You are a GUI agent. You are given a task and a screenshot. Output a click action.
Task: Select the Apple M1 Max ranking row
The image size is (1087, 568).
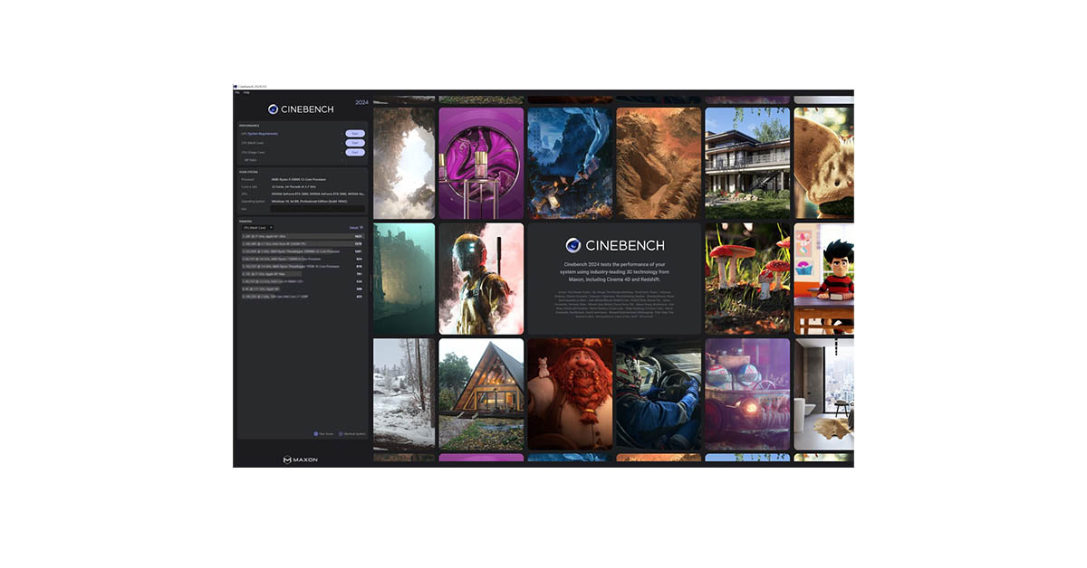(303, 274)
